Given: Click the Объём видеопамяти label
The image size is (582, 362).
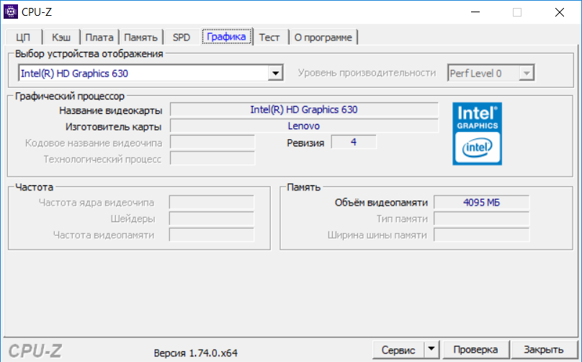Looking at the screenshot, I should tap(381, 203).
